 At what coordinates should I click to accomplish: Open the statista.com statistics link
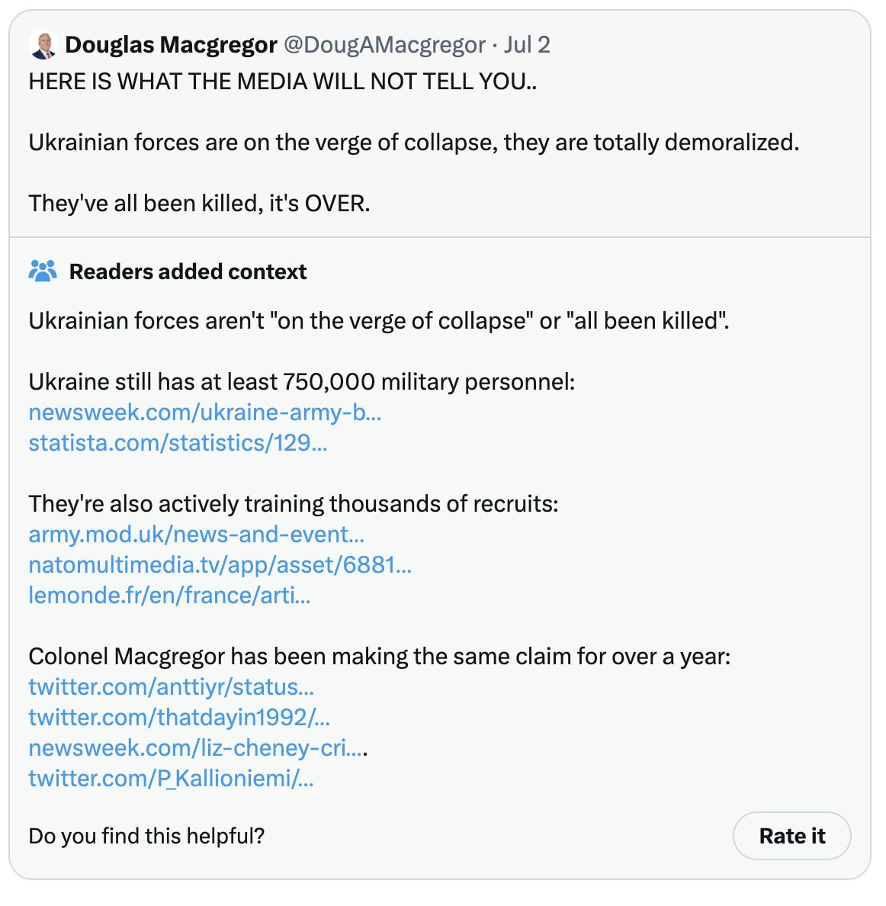[178, 442]
